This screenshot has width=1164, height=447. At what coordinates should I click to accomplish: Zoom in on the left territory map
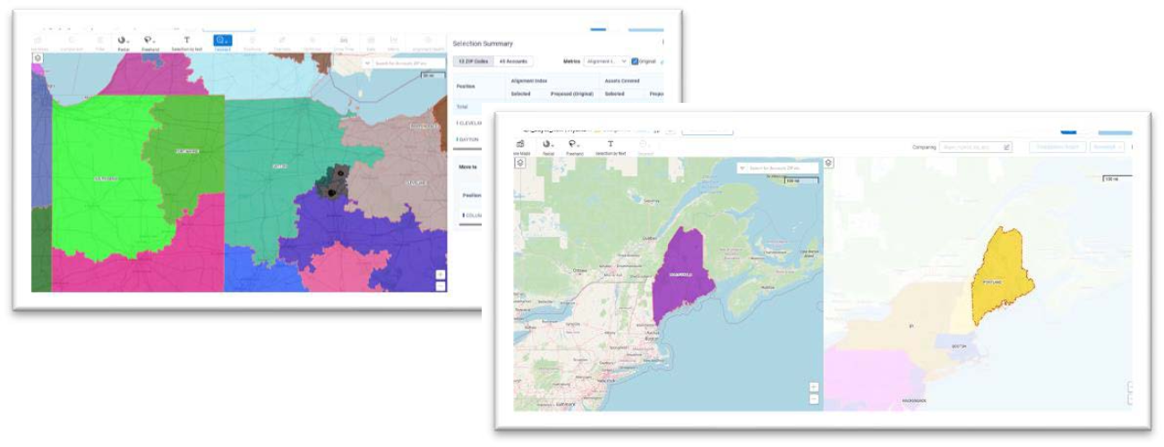point(440,274)
